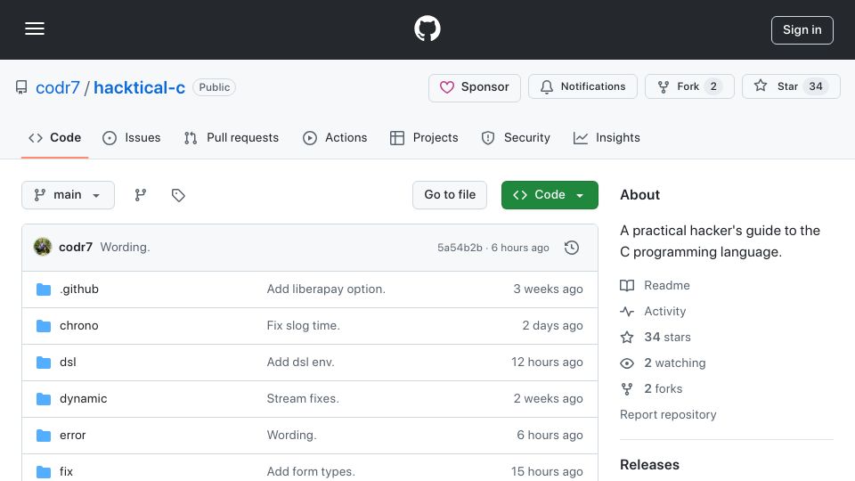Open commit 'Add dsl env.'
Image resolution: width=855 pixels, height=481 pixels.
[x=300, y=363]
